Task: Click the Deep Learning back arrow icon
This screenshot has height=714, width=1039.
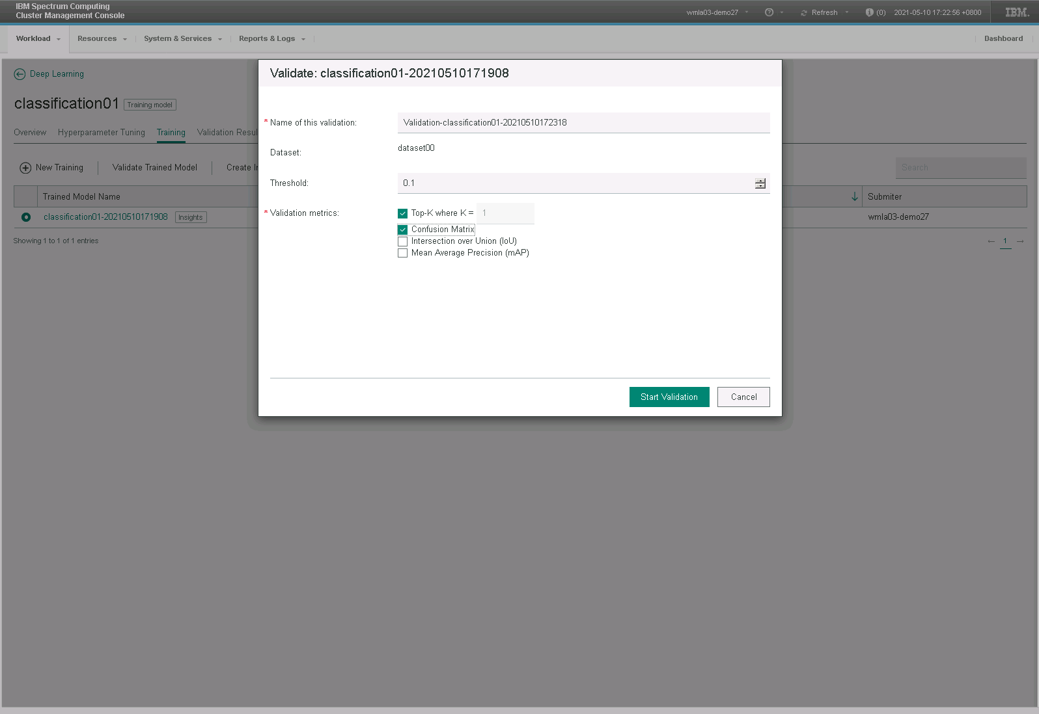Action: 20,74
